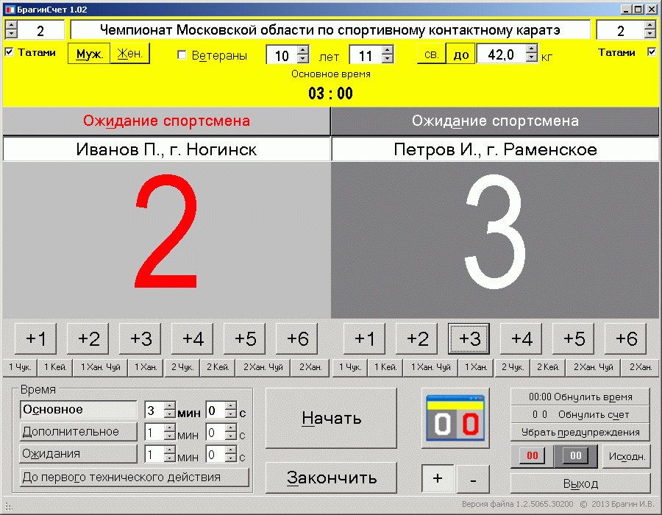The image size is (662, 515).
Task: Click the plus button beside Закончить
Action: (x=438, y=479)
